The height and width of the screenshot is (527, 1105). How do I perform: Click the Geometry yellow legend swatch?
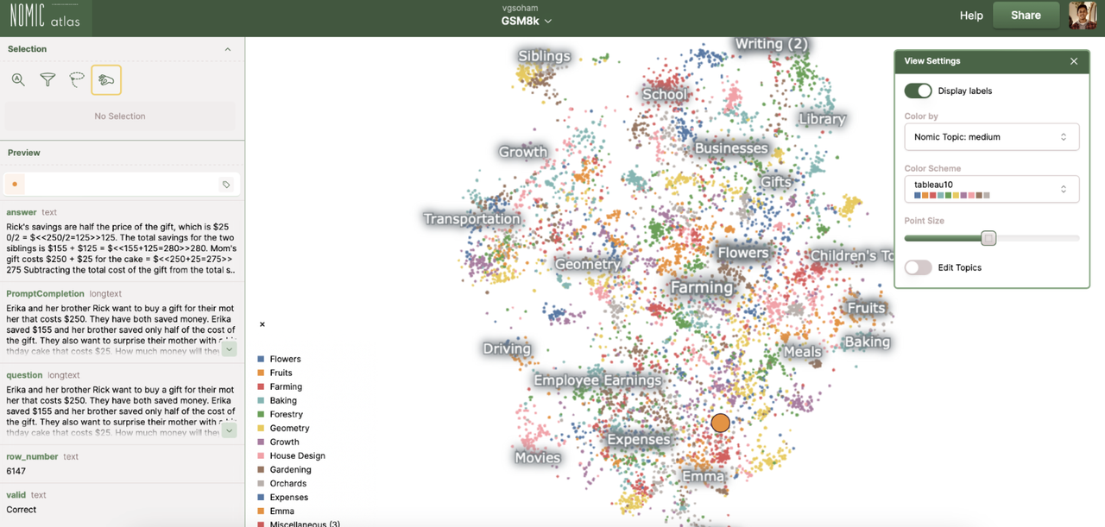click(261, 428)
